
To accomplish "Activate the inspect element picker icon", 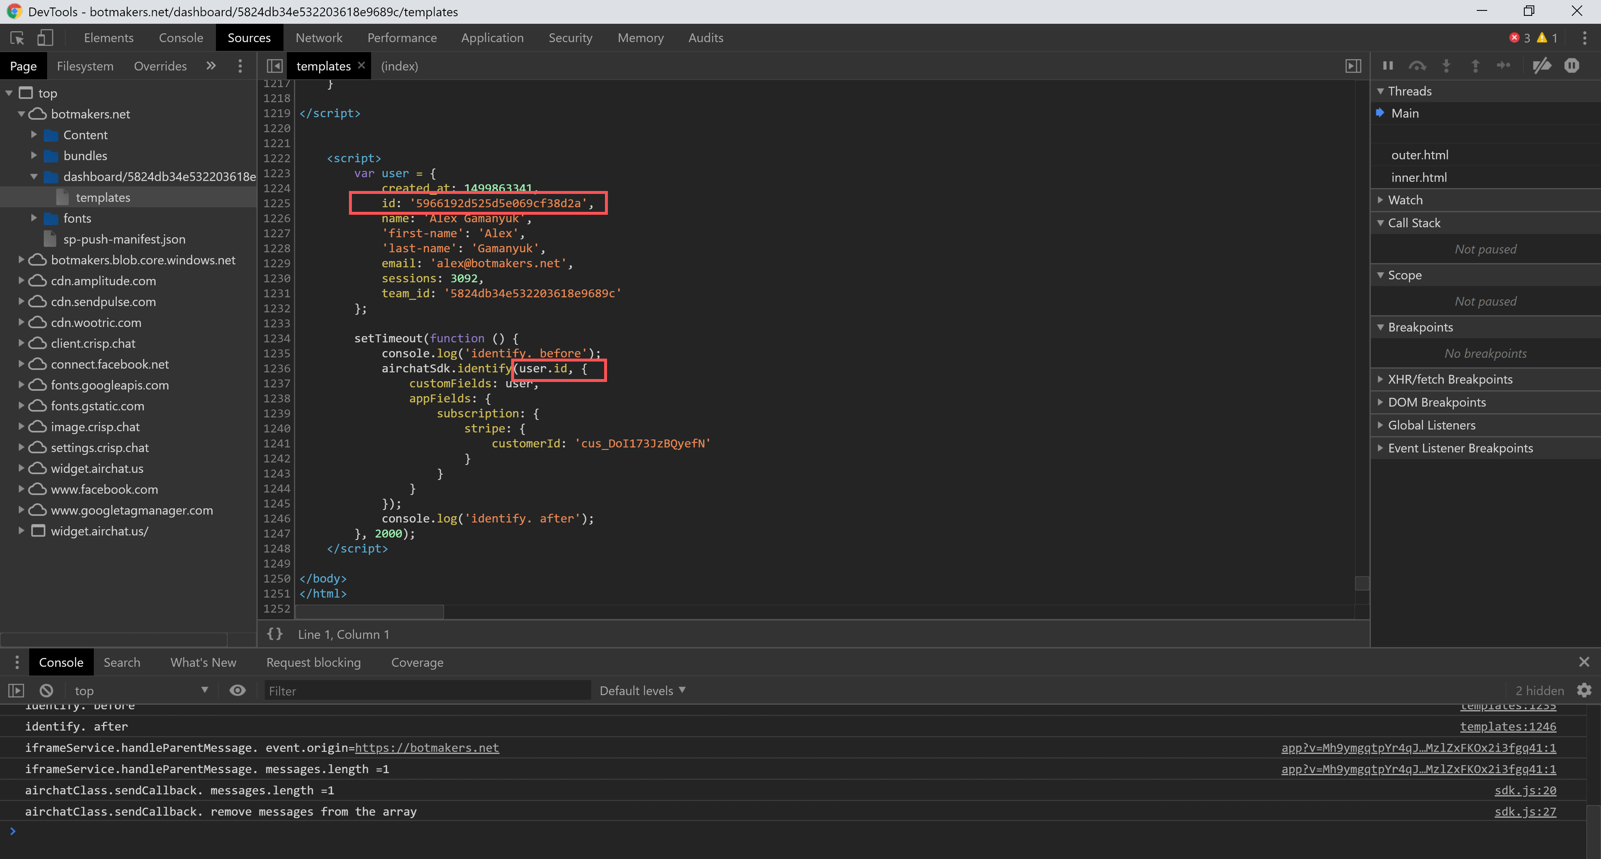I will [x=18, y=38].
